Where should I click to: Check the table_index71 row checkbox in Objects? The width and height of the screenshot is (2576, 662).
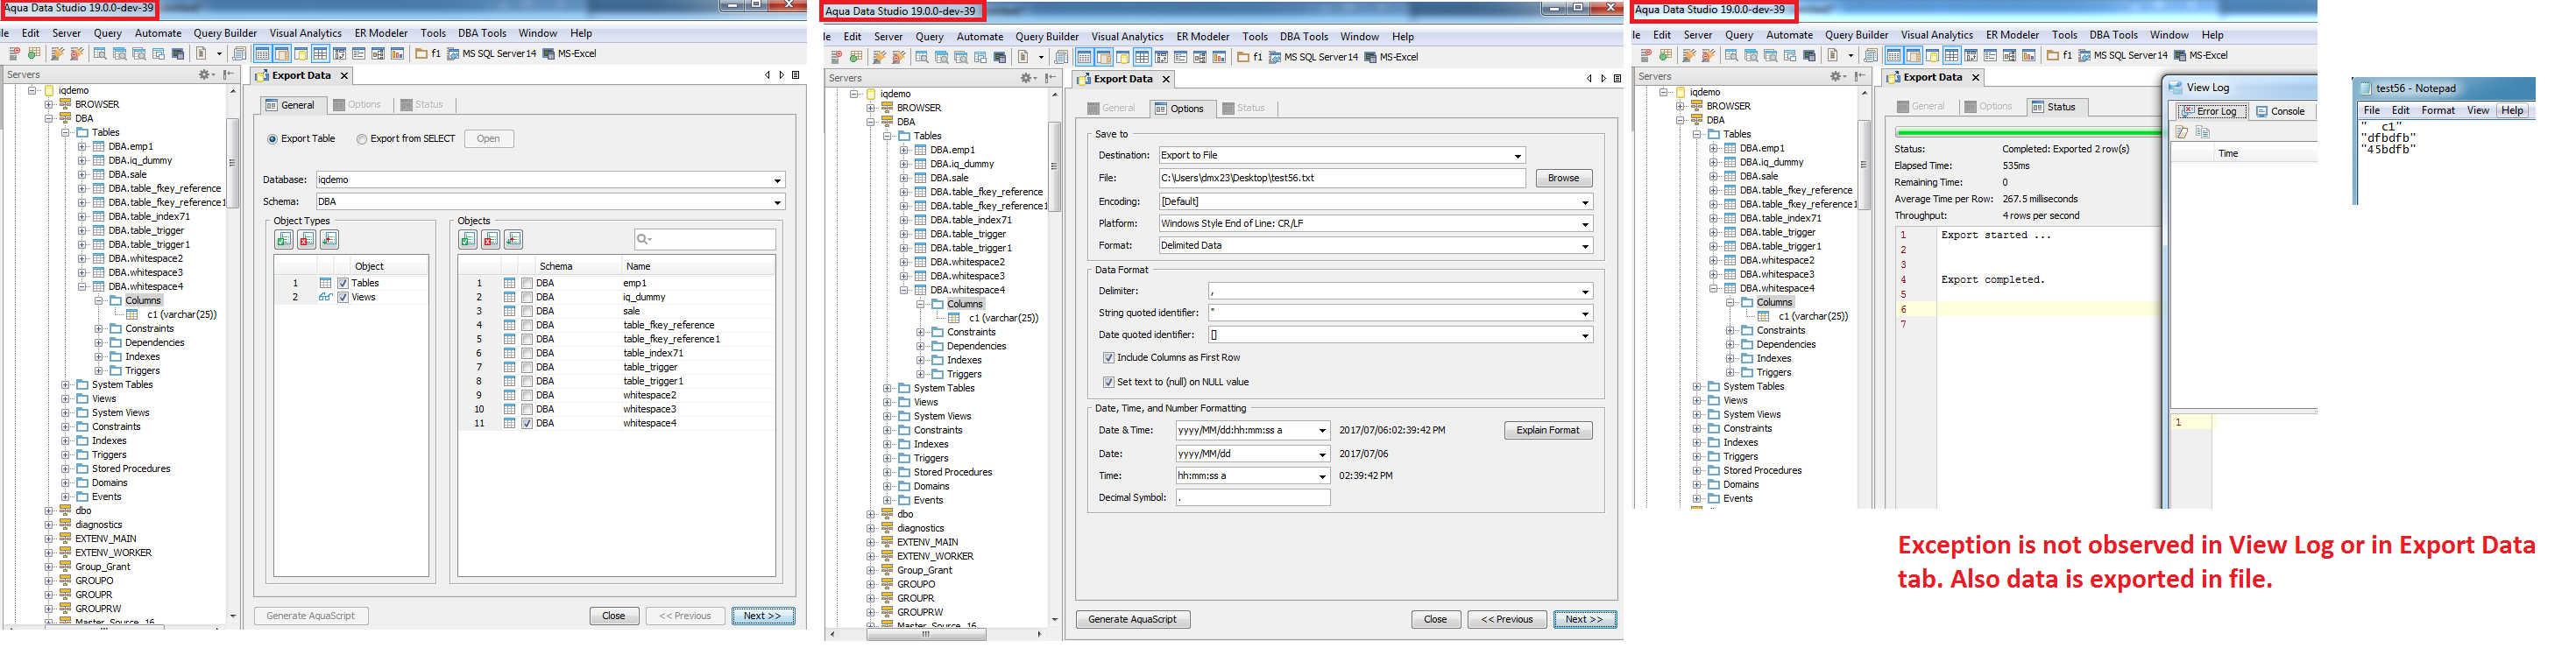pyautogui.click(x=527, y=353)
